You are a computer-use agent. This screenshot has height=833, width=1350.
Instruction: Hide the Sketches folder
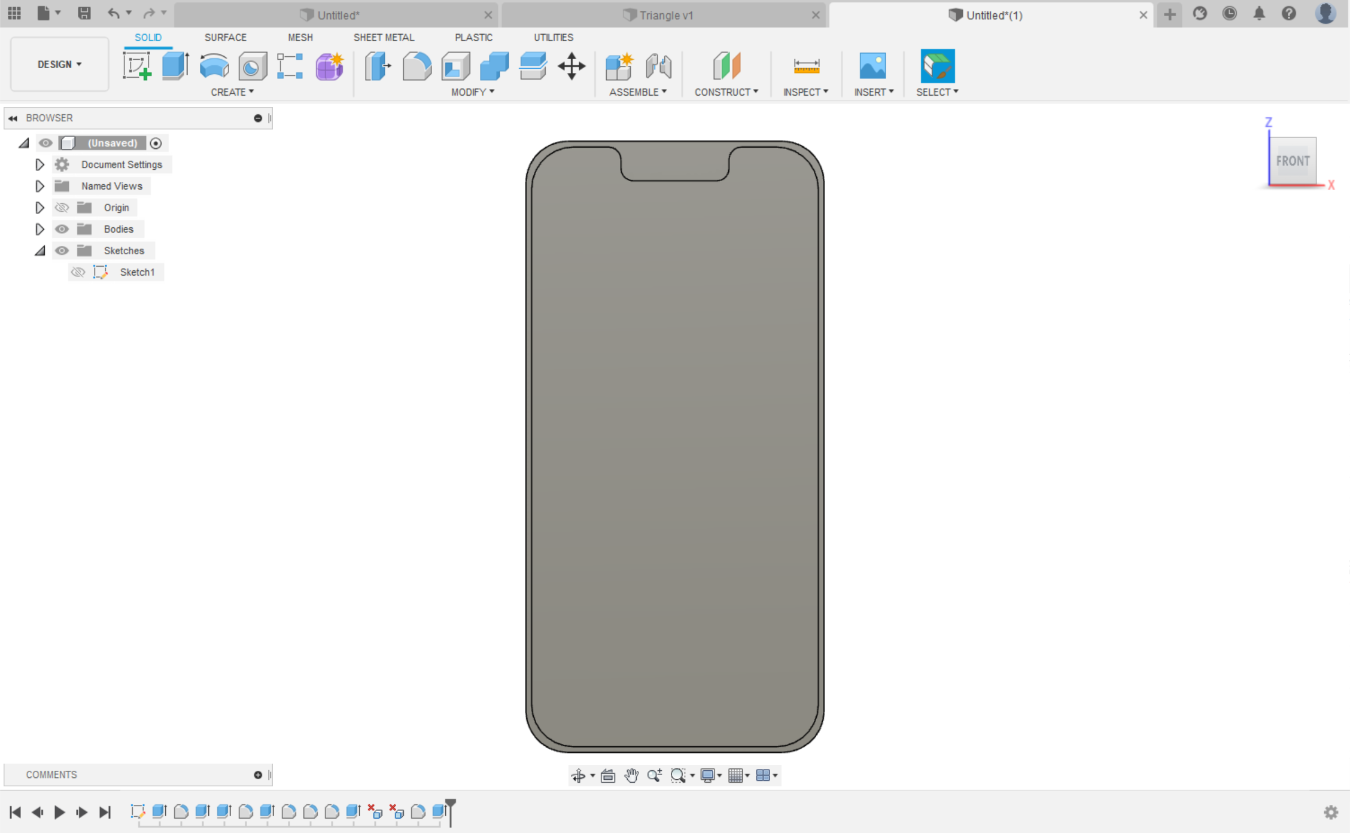click(x=62, y=251)
